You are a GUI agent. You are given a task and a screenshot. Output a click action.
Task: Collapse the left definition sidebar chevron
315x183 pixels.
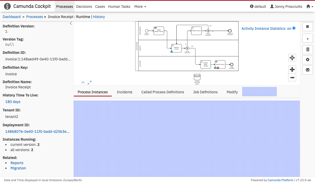[x=71, y=24]
